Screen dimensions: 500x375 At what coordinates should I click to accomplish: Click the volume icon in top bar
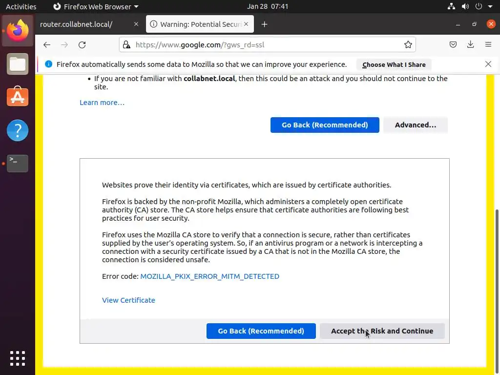point(465,6)
